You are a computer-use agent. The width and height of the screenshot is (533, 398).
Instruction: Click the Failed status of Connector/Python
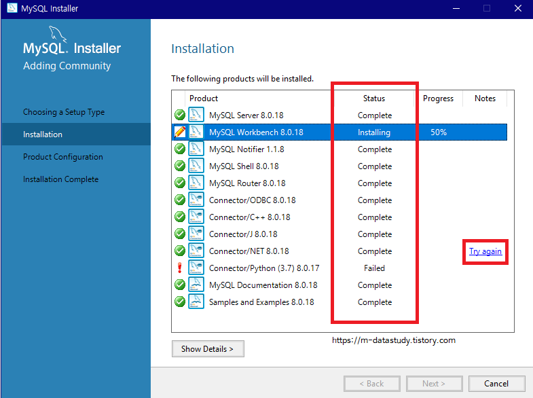click(374, 268)
